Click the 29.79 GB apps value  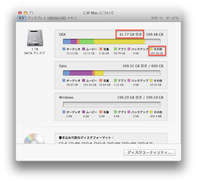point(119,54)
